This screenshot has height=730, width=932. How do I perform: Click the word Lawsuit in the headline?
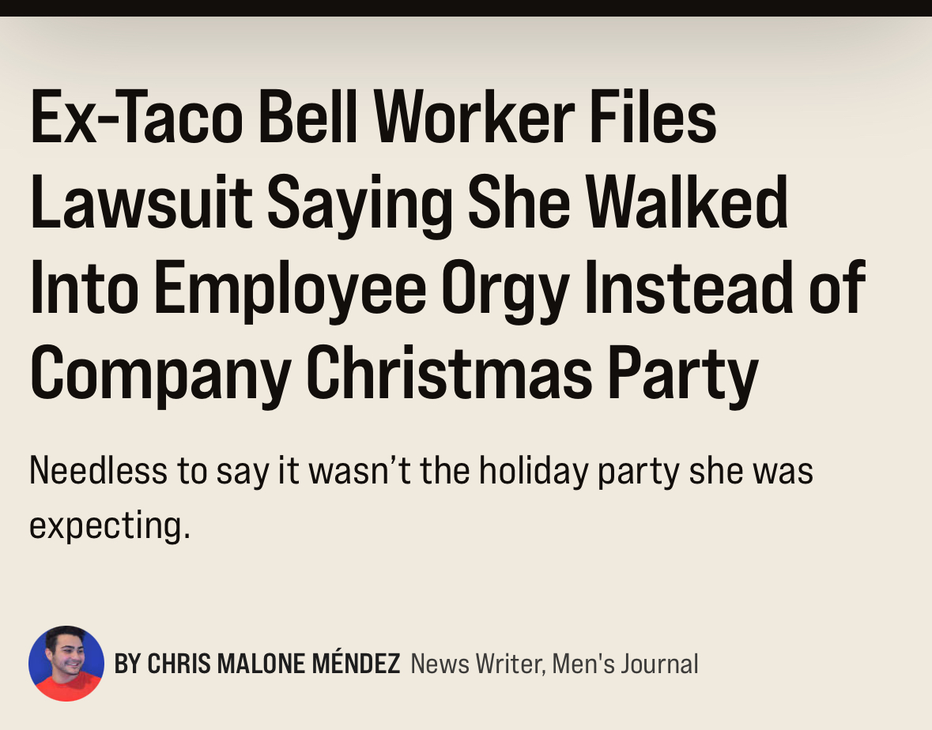click(x=141, y=202)
